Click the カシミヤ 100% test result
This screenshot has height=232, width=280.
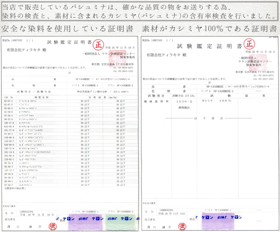coord(216,101)
